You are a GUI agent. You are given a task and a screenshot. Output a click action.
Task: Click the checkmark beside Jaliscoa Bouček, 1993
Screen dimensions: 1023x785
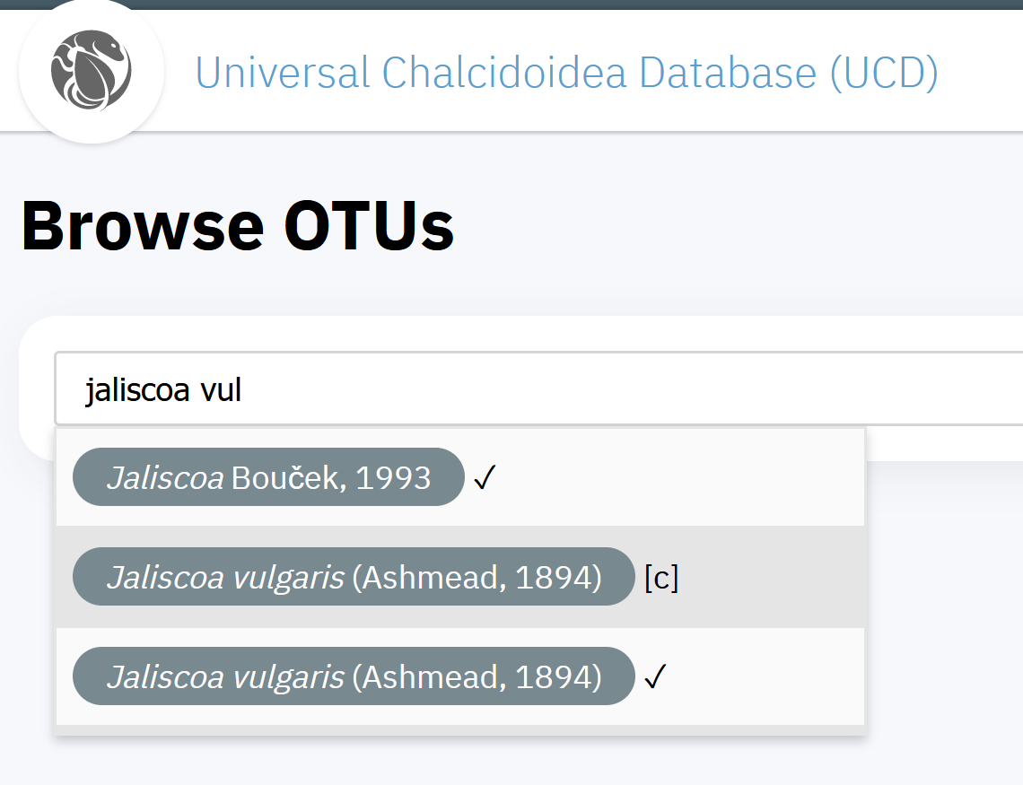(x=485, y=477)
